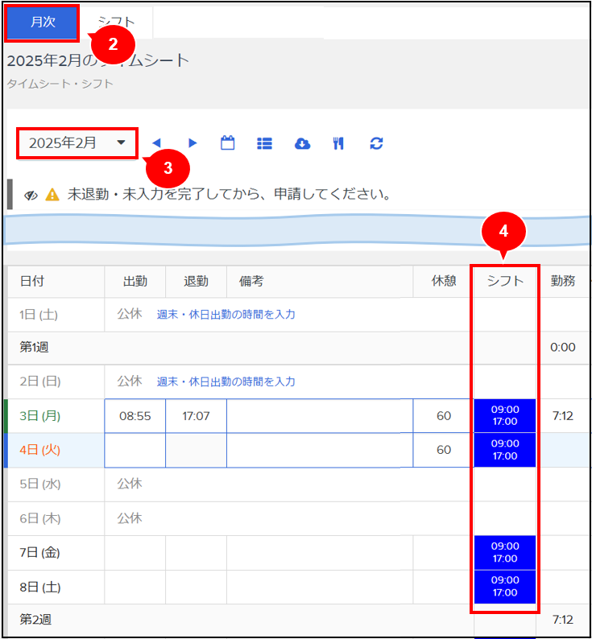Click the 退勤 field showing 17:07

pyautogui.click(x=196, y=416)
